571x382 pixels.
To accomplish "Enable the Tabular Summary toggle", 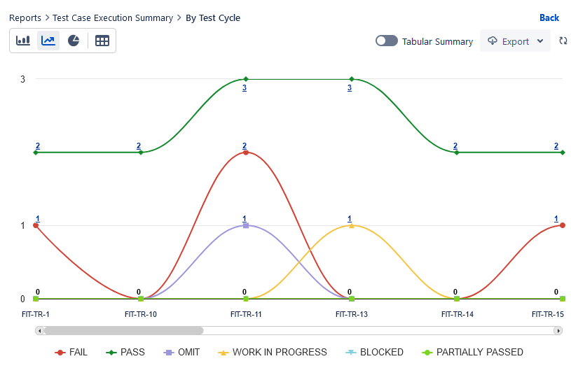I will [387, 41].
